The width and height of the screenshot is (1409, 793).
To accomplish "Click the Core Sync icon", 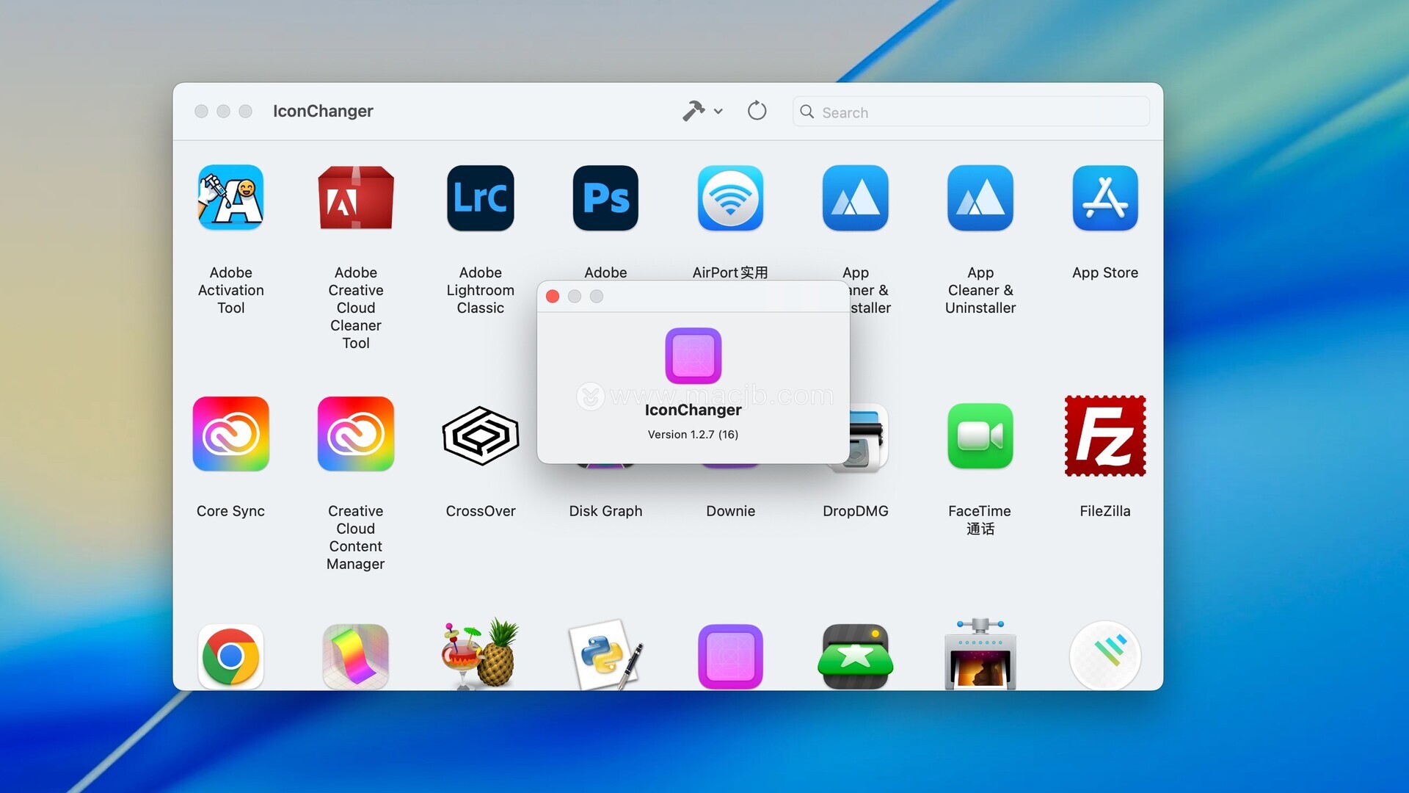I will 230,435.
